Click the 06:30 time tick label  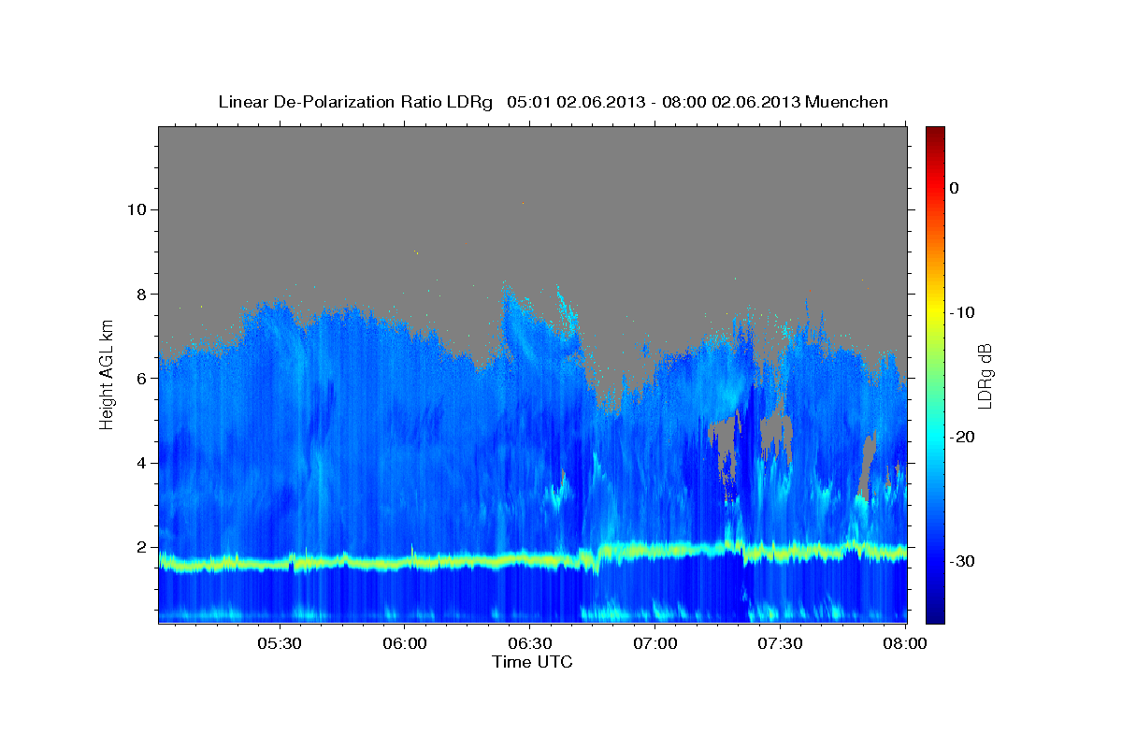[530, 644]
